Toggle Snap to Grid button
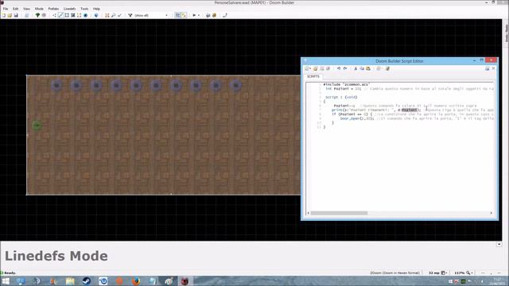 click(177, 15)
